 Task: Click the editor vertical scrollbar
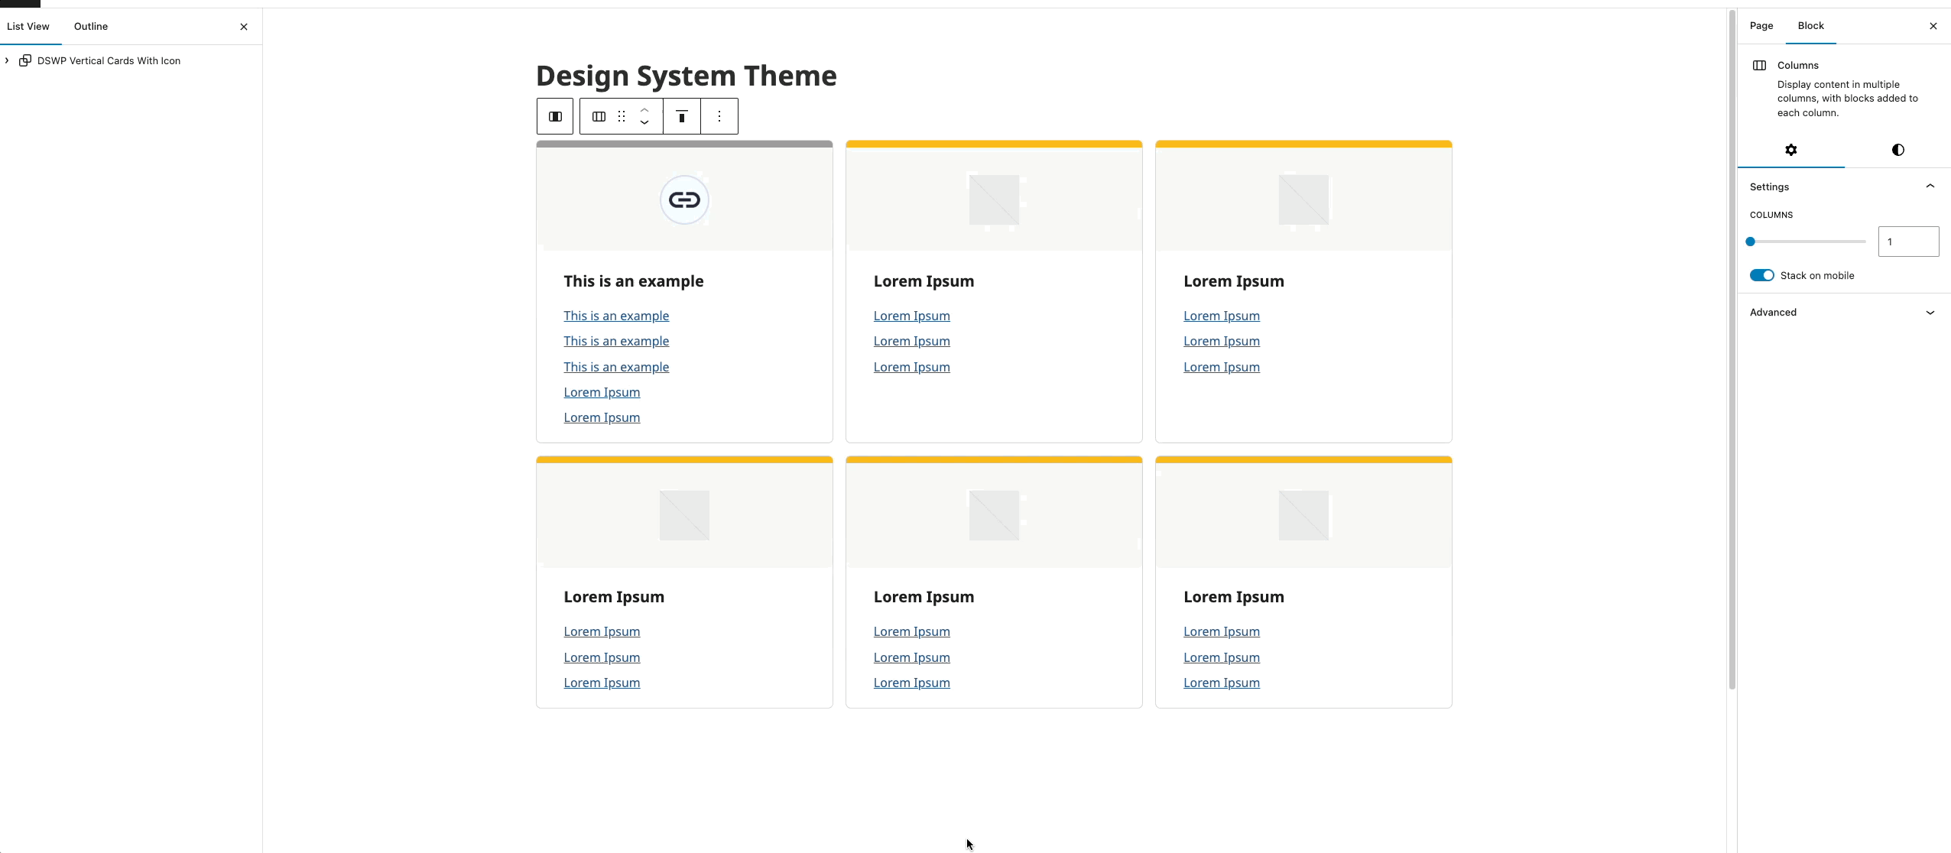click(1732, 352)
